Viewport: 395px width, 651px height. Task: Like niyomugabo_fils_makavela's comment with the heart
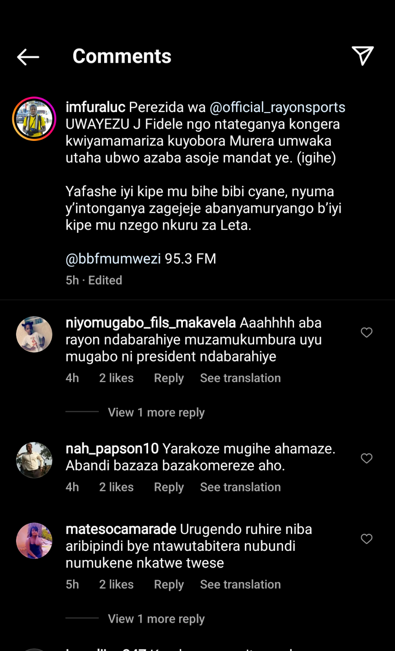[367, 333]
